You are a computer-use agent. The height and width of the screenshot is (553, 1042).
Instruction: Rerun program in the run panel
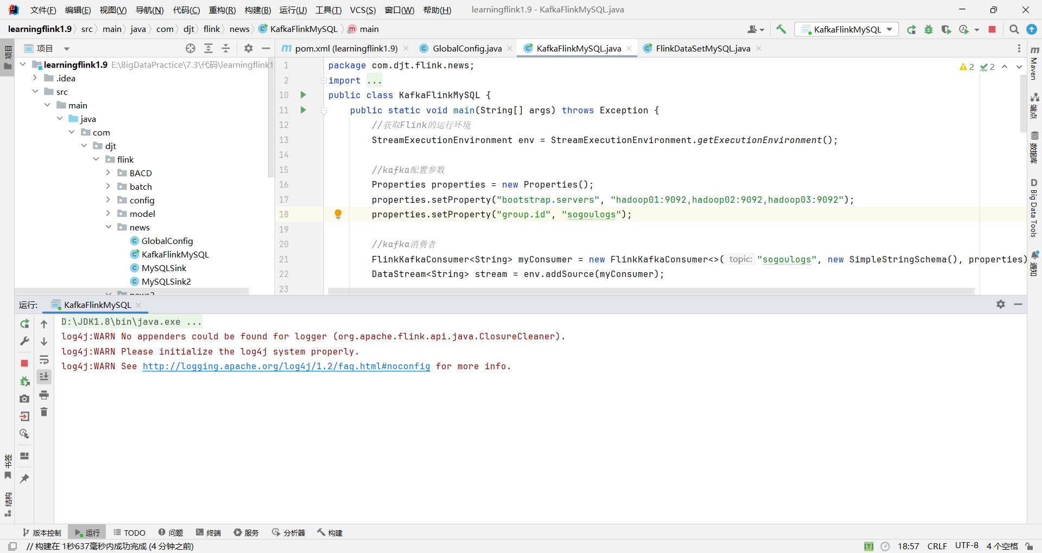(x=24, y=324)
